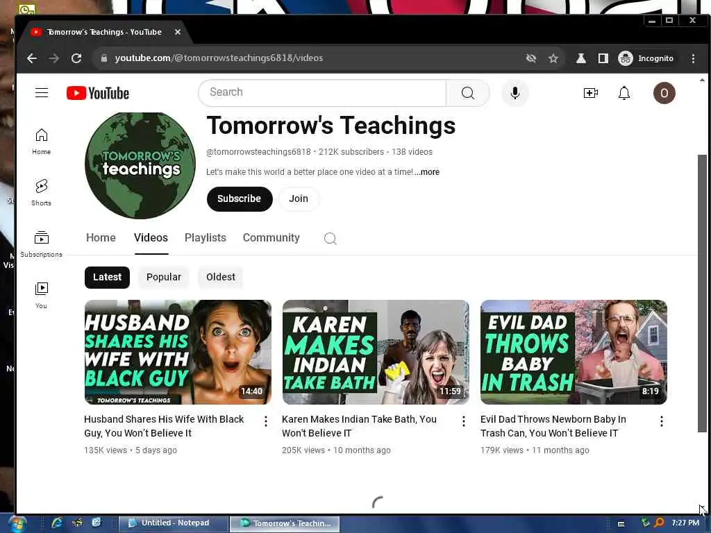Switch to the Community tab
This screenshot has height=533, width=711.
271,237
